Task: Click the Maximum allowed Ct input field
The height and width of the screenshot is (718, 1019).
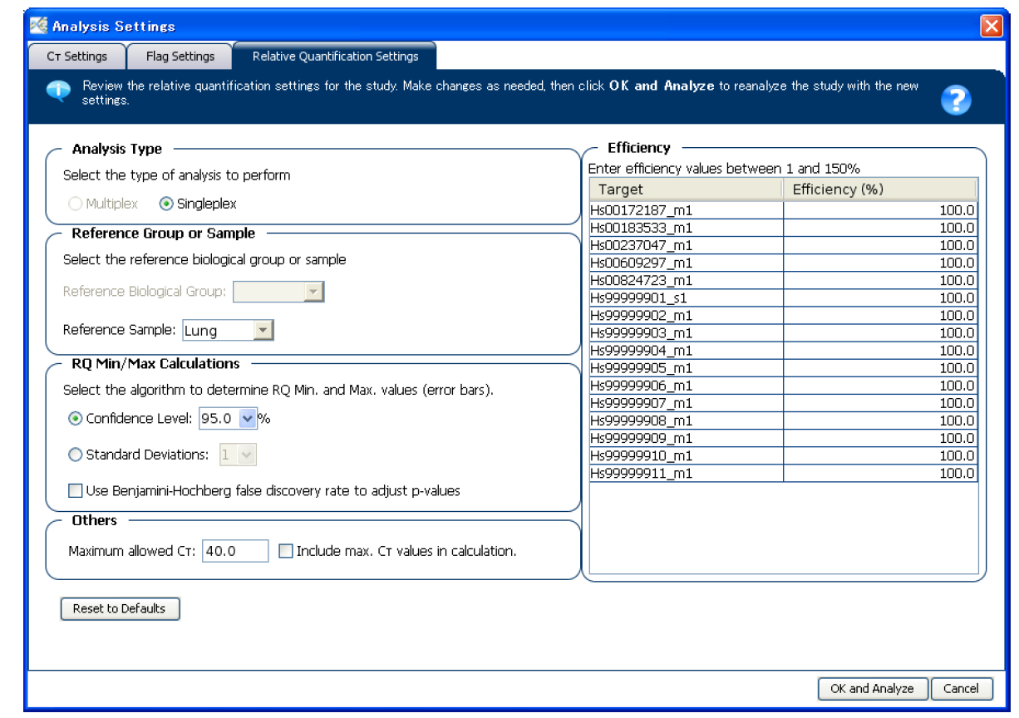Action: pyautogui.click(x=234, y=551)
